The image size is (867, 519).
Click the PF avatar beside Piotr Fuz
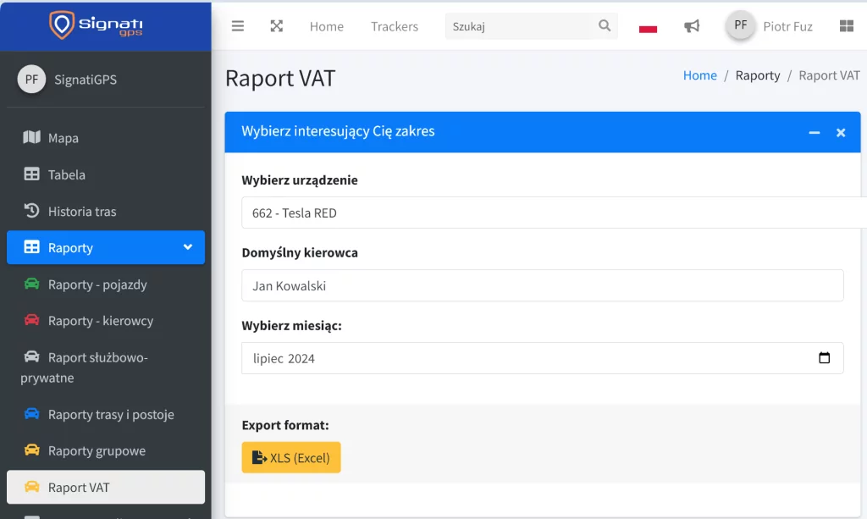click(740, 25)
